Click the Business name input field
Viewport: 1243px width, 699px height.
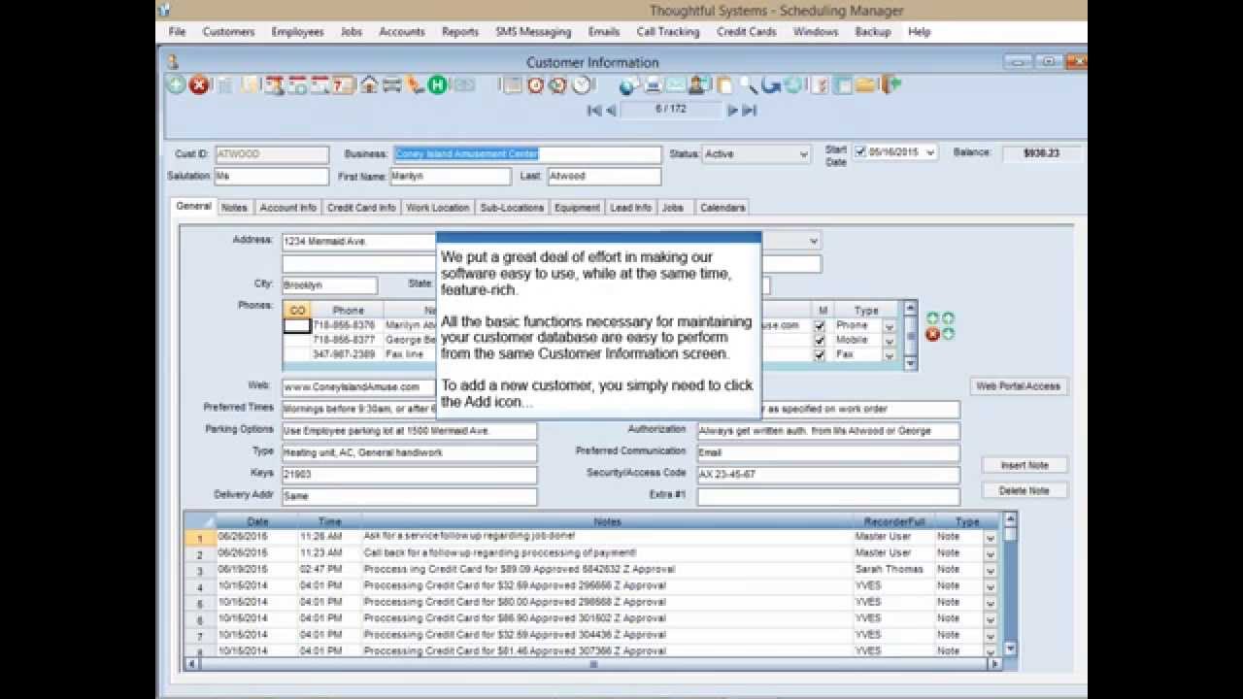click(527, 154)
